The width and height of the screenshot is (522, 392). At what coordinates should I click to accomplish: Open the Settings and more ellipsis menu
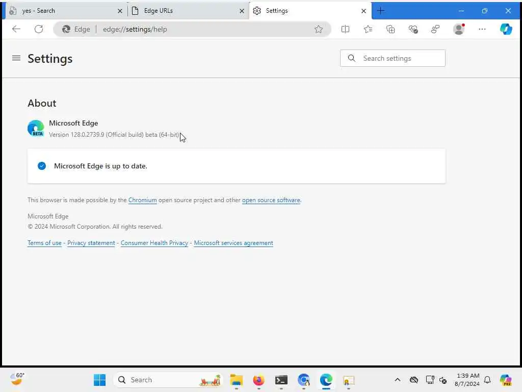tap(482, 29)
